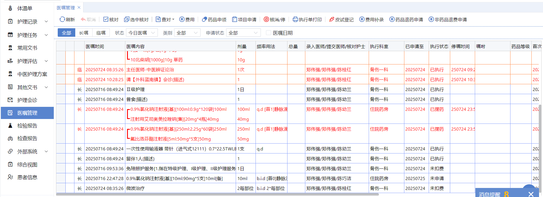Viewport: 543px width, 197px height.
Task: Click the 执行状态 column header
Action: tap(439, 46)
